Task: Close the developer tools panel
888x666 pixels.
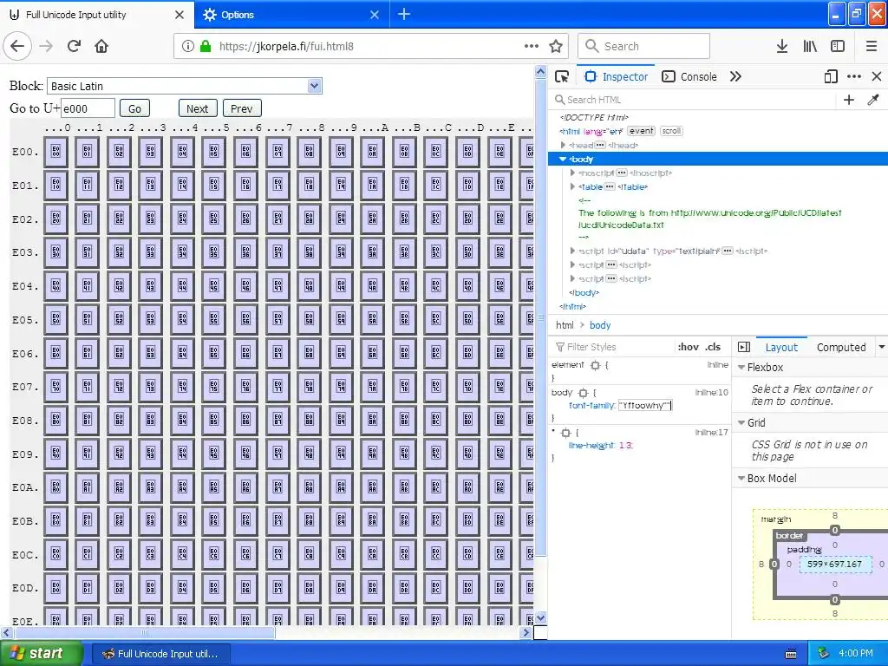Action: coord(877,76)
